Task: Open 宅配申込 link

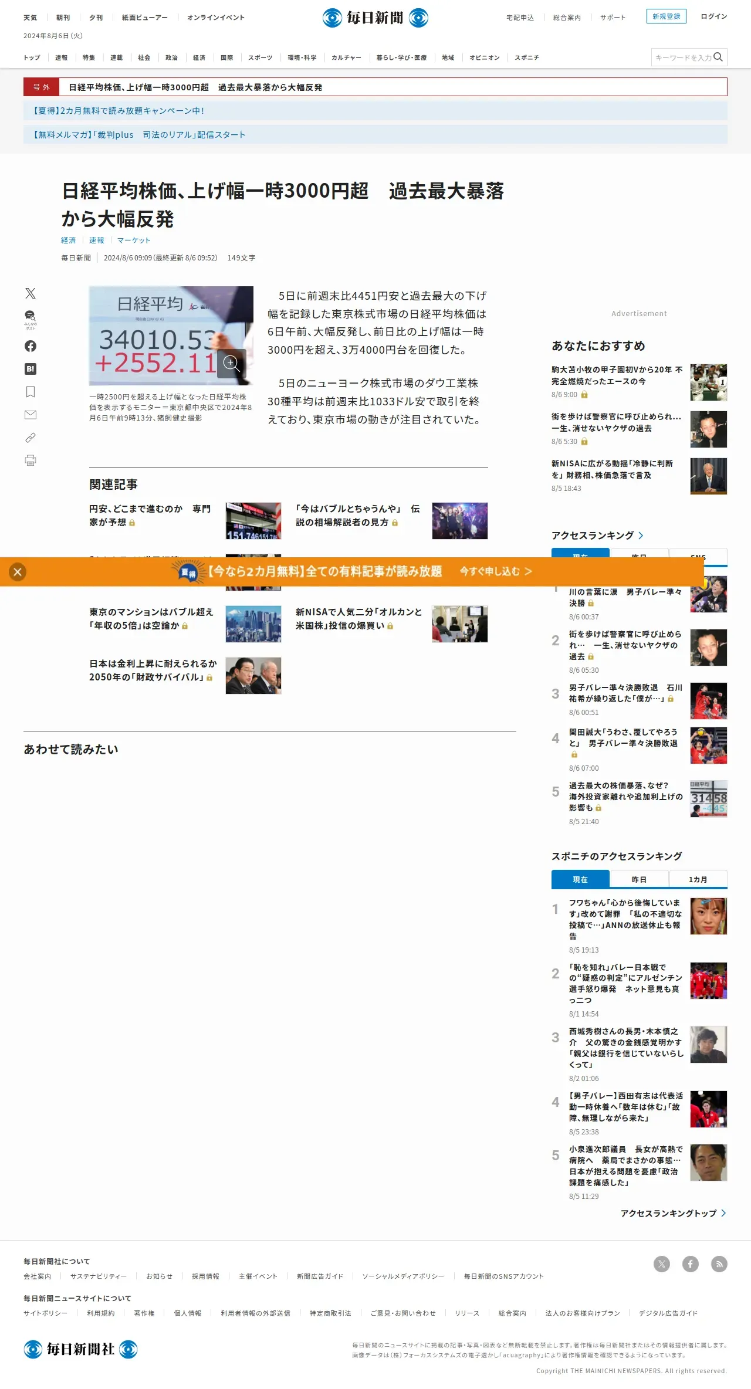Action: tap(520, 18)
